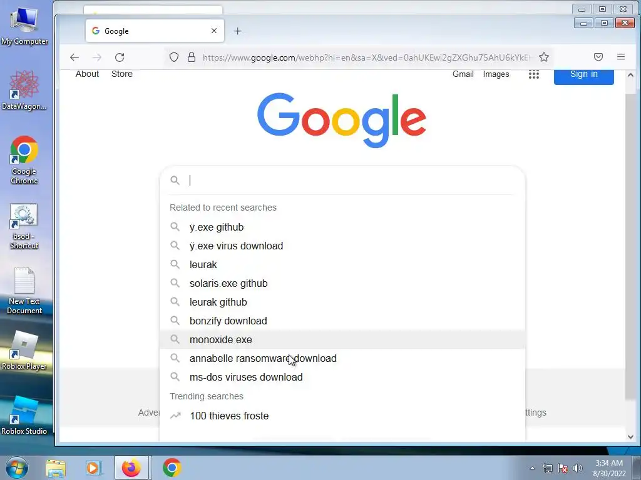The width and height of the screenshot is (641, 480).
Task: Open the tracking protection shield icon
Action: click(x=174, y=57)
